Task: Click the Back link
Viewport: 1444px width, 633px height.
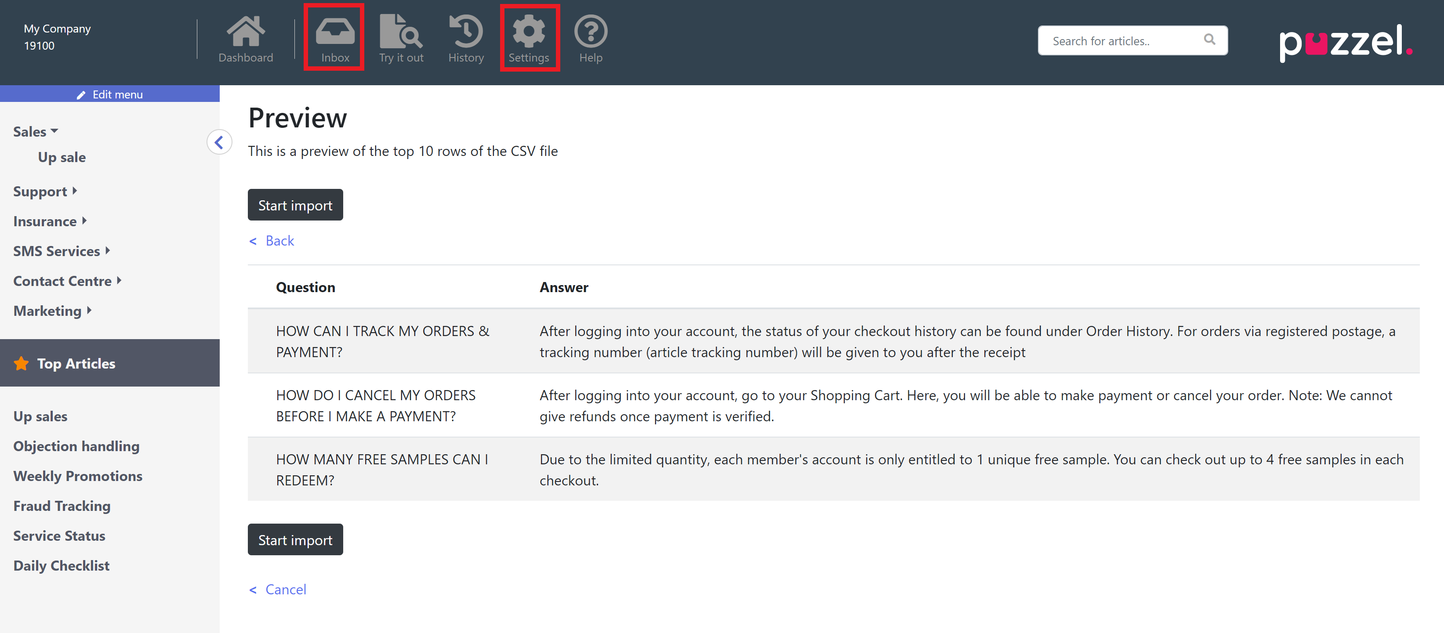Action: 279,241
